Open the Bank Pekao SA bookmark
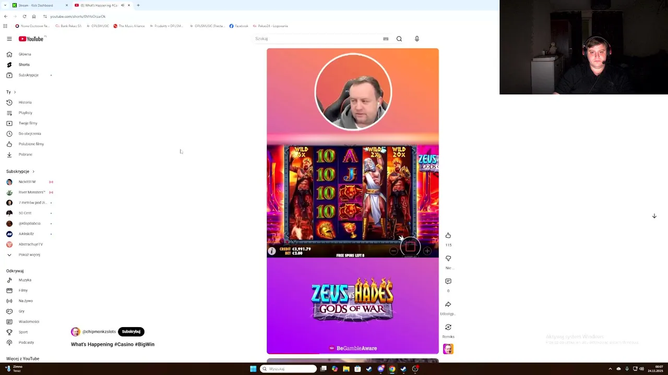The image size is (668, 375). (68, 26)
